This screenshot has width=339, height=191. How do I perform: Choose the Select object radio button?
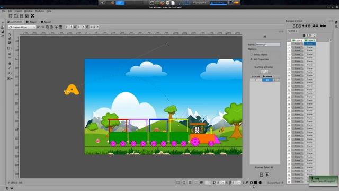click(252, 55)
